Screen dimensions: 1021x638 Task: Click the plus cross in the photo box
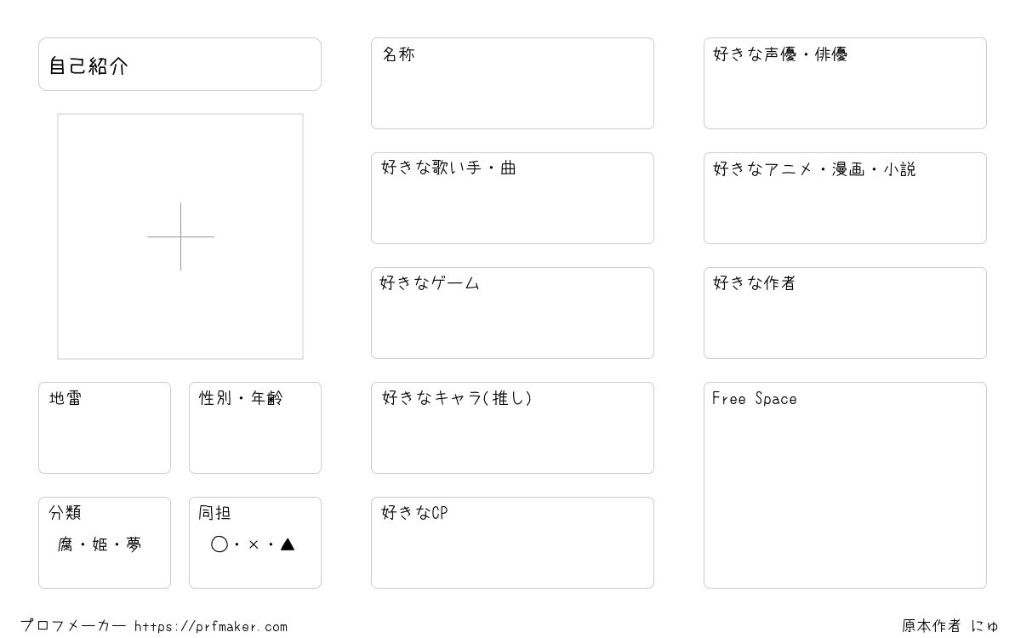click(x=180, y=236)
